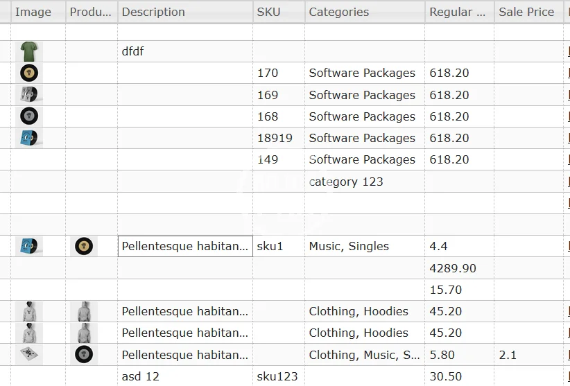Screen dimensions: 570x386
Task: Click the image thumbnail in SKU 168 row
Action: coord(28,116)
